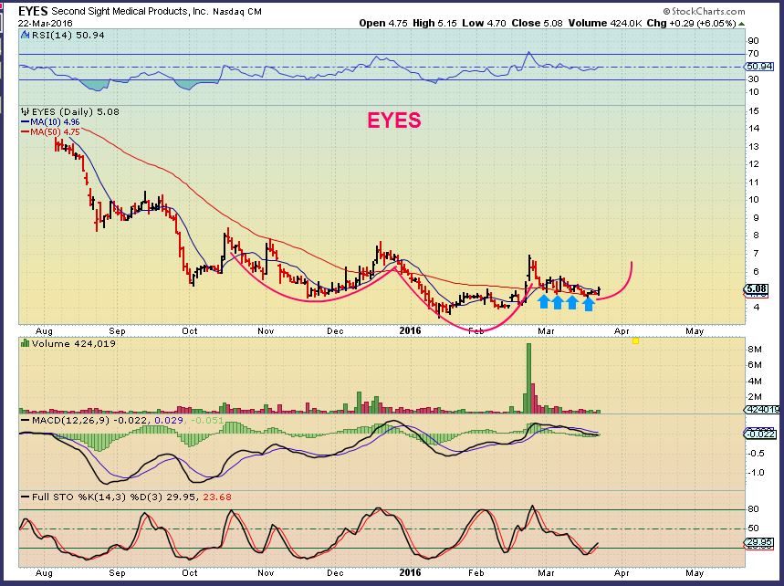The height and width of the screenshot is (586, 784).
Task: Click the chart date 22-Mar-2016
Action: 46,23
